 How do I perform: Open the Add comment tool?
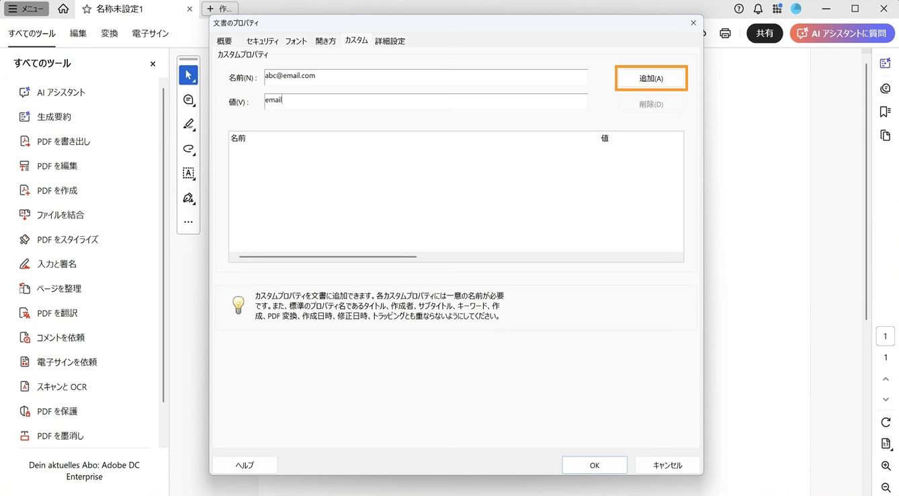[189, 99]
